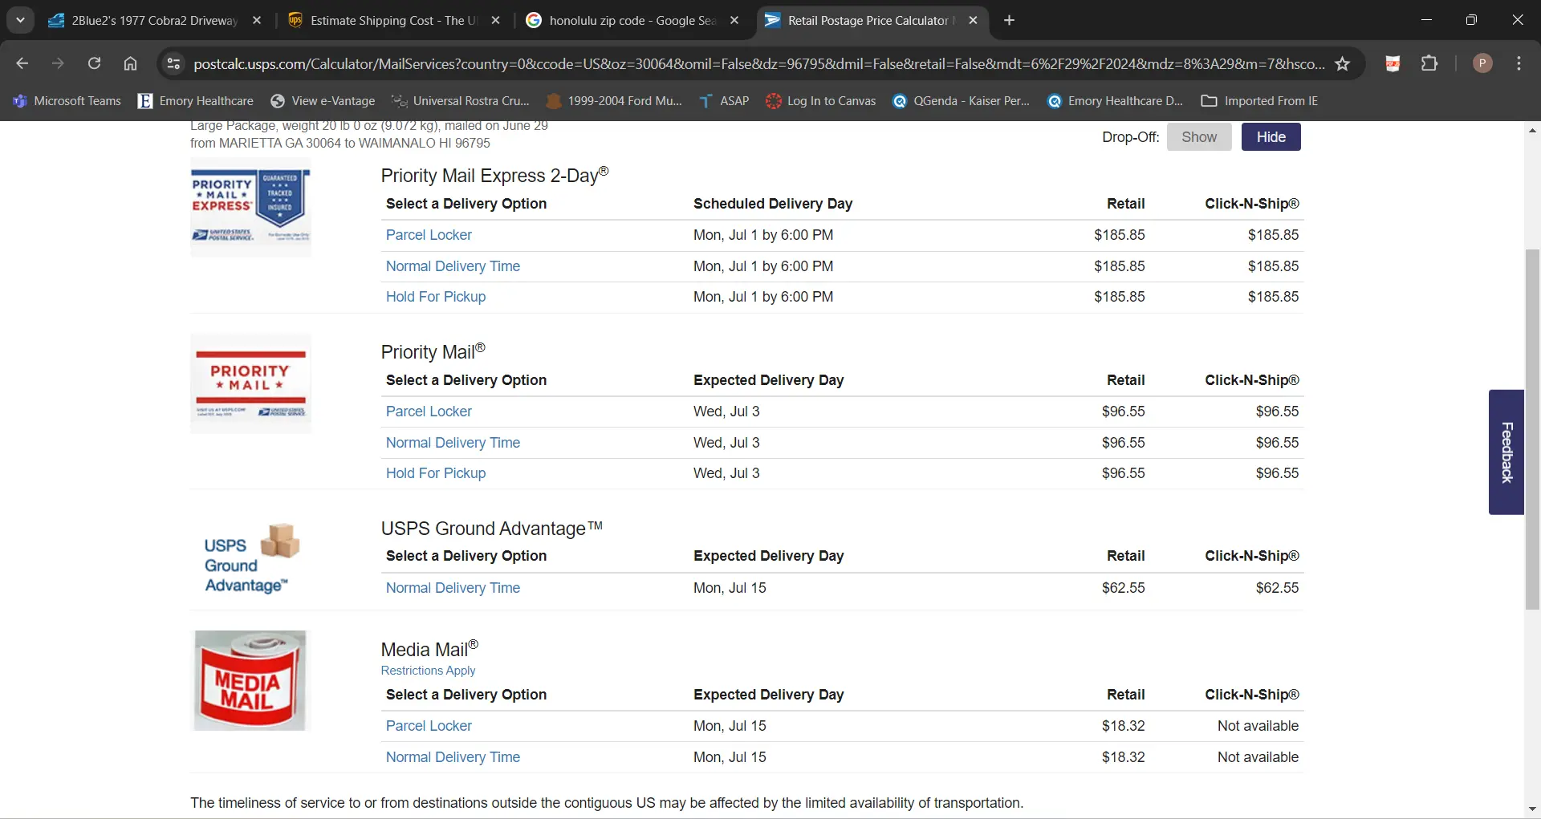The width and height of the screenshot is (1541, 819).
Task: Click the scrollbar up arrow
Action: (x=1532, y=130)
